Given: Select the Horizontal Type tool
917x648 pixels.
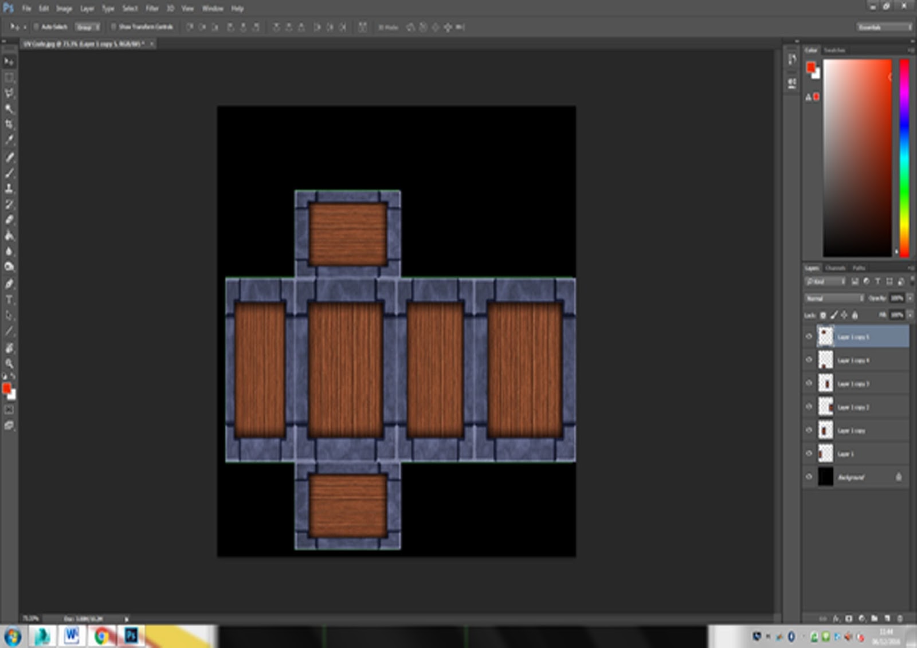Looking at the screenshot, I should pyautogui.click(x=9, y=300).
